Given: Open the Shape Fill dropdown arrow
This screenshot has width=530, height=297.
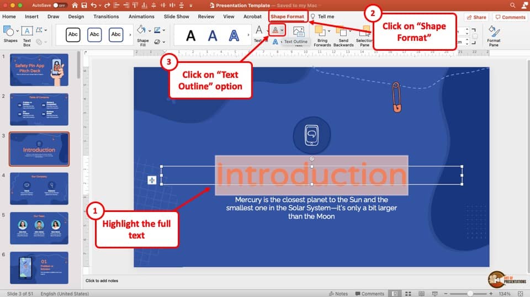Looking at the screenshot, I should tap(150, 31).
